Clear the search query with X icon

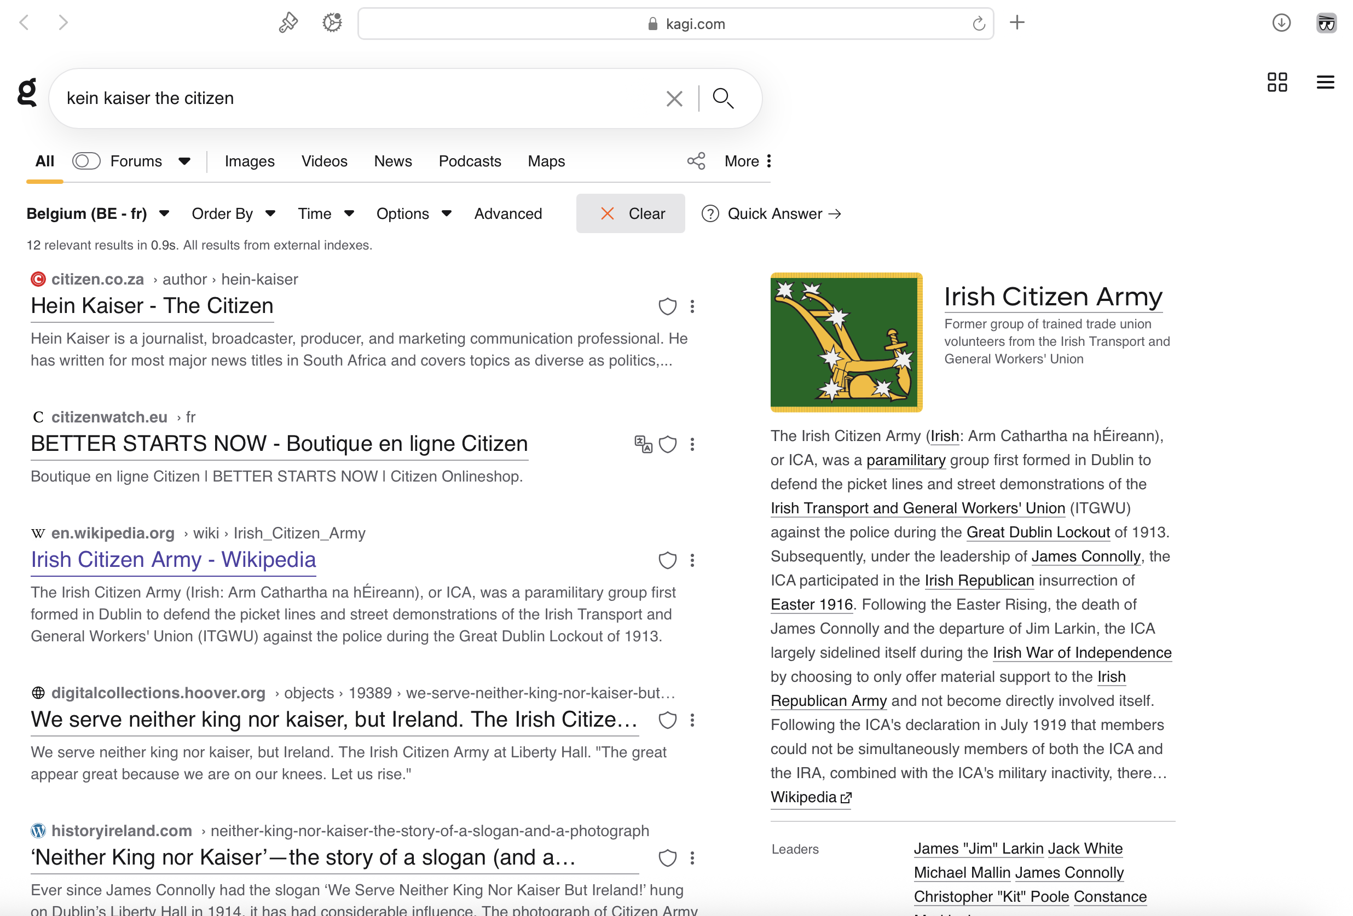(x=674, y=98)
